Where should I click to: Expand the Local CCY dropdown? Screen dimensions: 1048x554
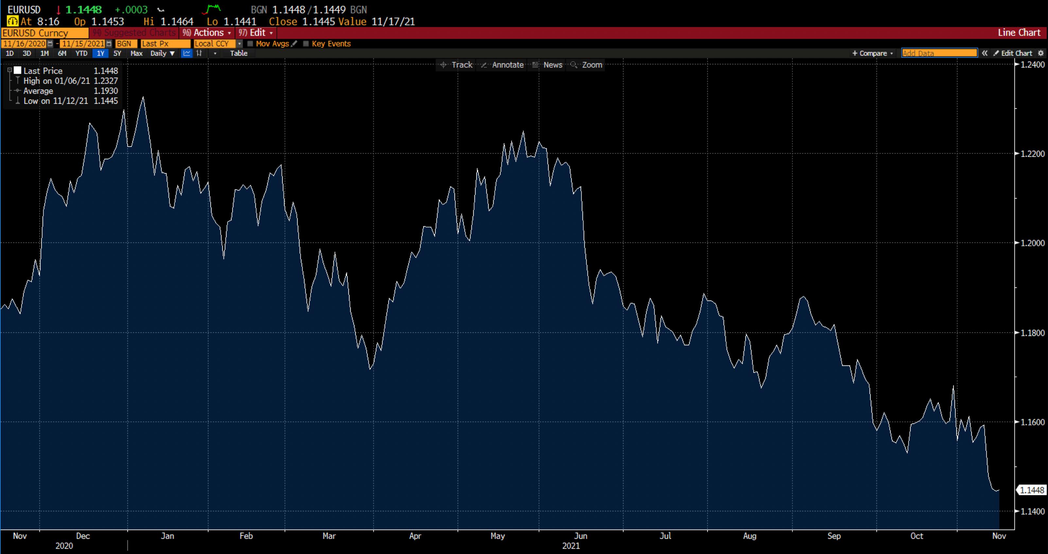coord(240,43)
